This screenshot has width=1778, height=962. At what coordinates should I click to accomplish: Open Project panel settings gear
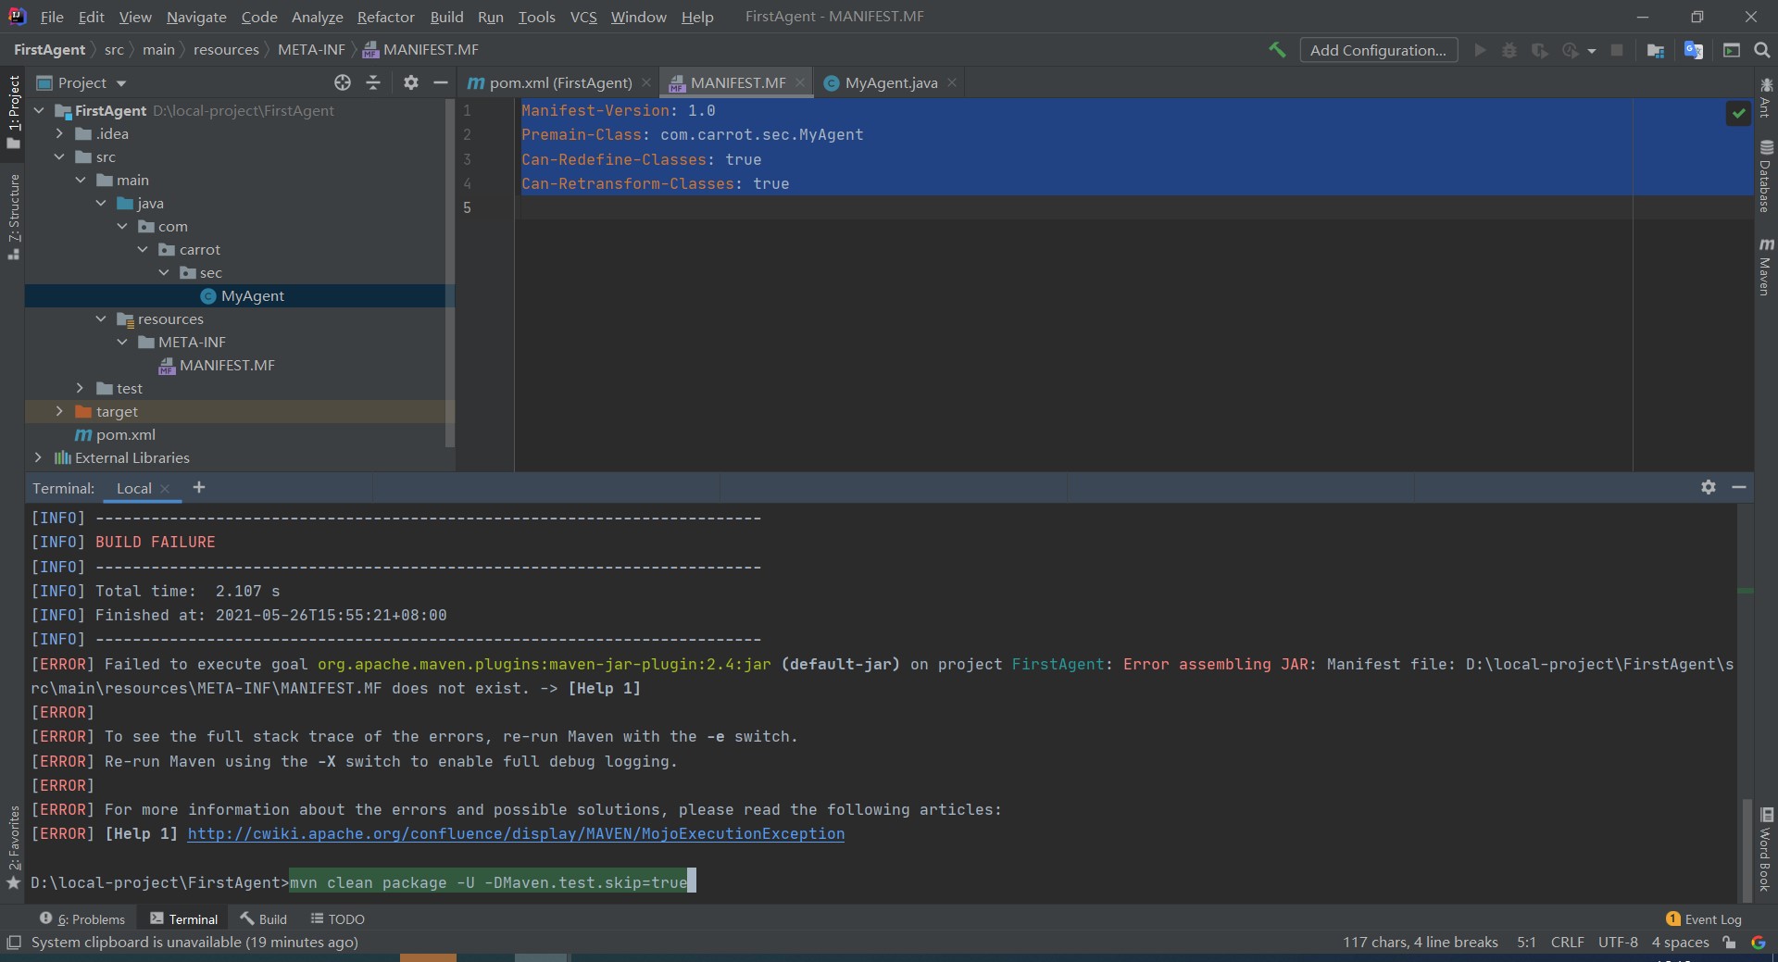[x=411, y=82]
